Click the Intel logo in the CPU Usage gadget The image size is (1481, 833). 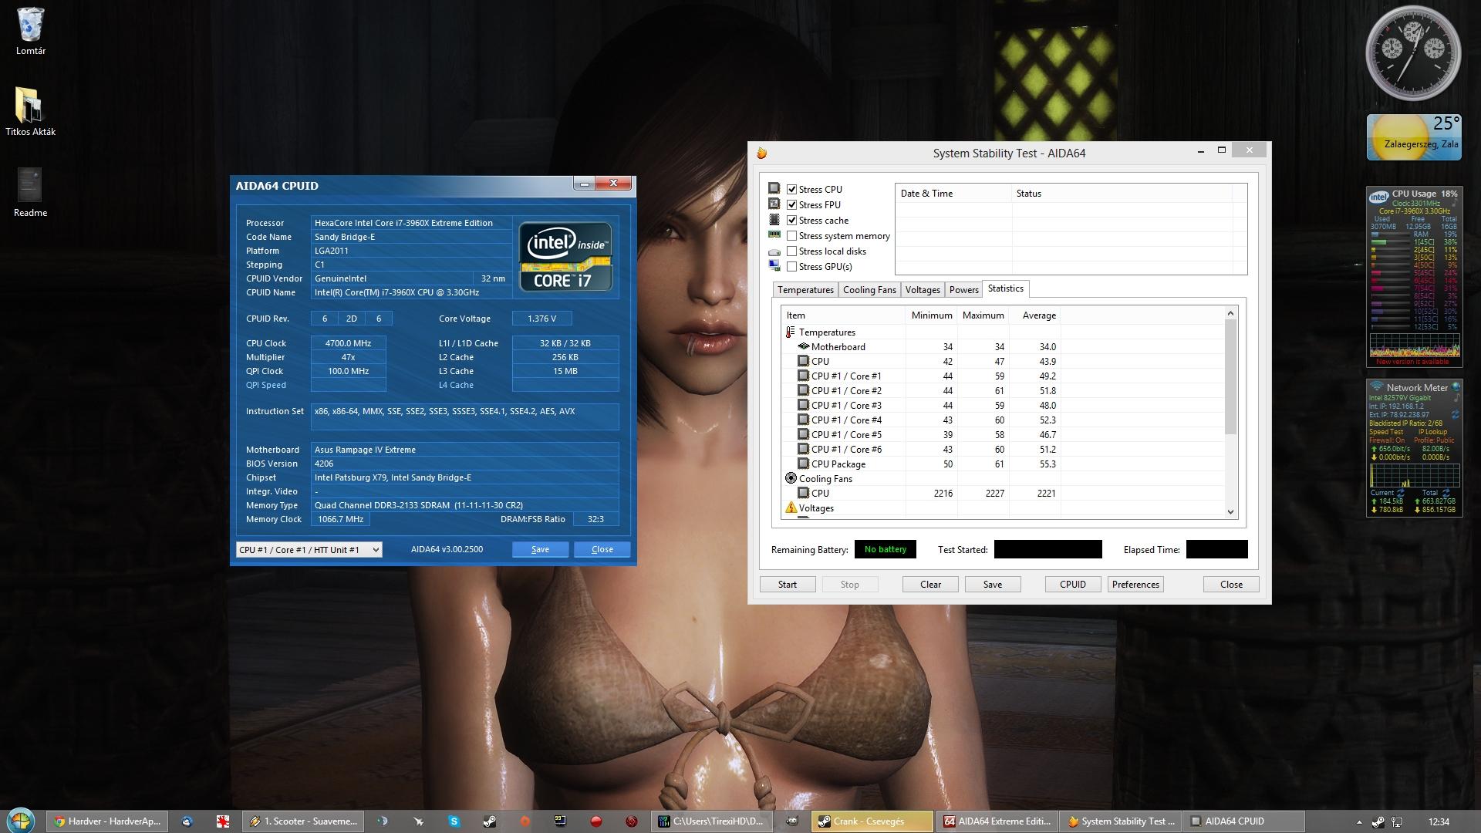click(1378, 197)
